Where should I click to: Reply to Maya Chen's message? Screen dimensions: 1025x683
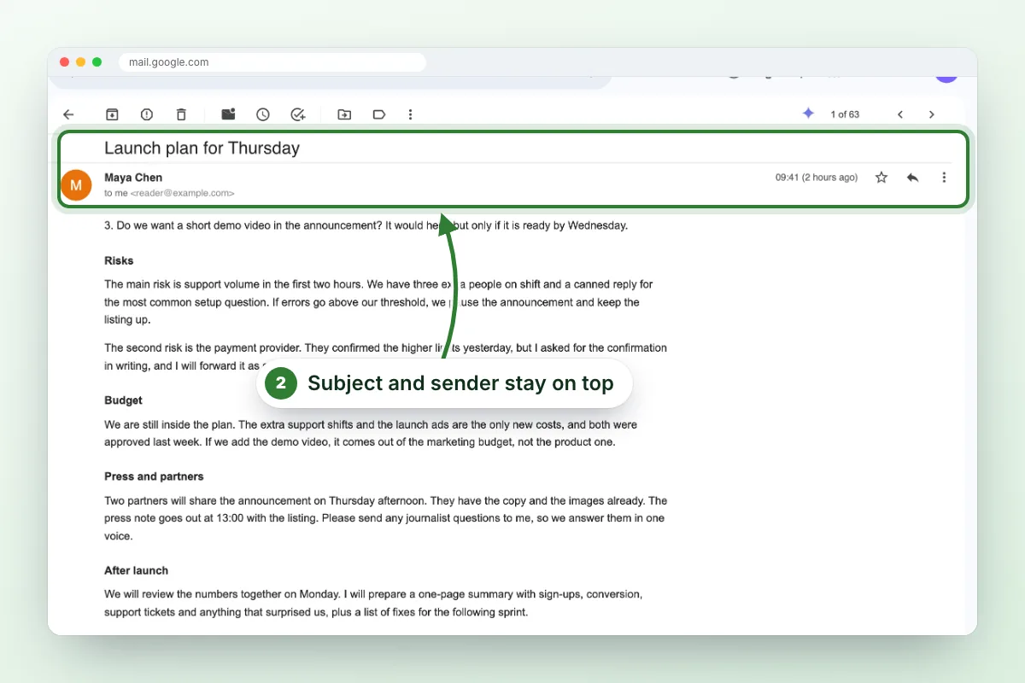(912, 178)
